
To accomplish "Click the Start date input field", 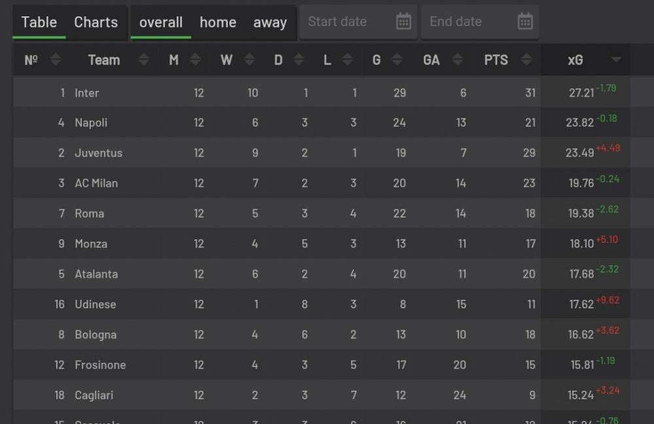I will pyautogui.click(x=358, y=22).
